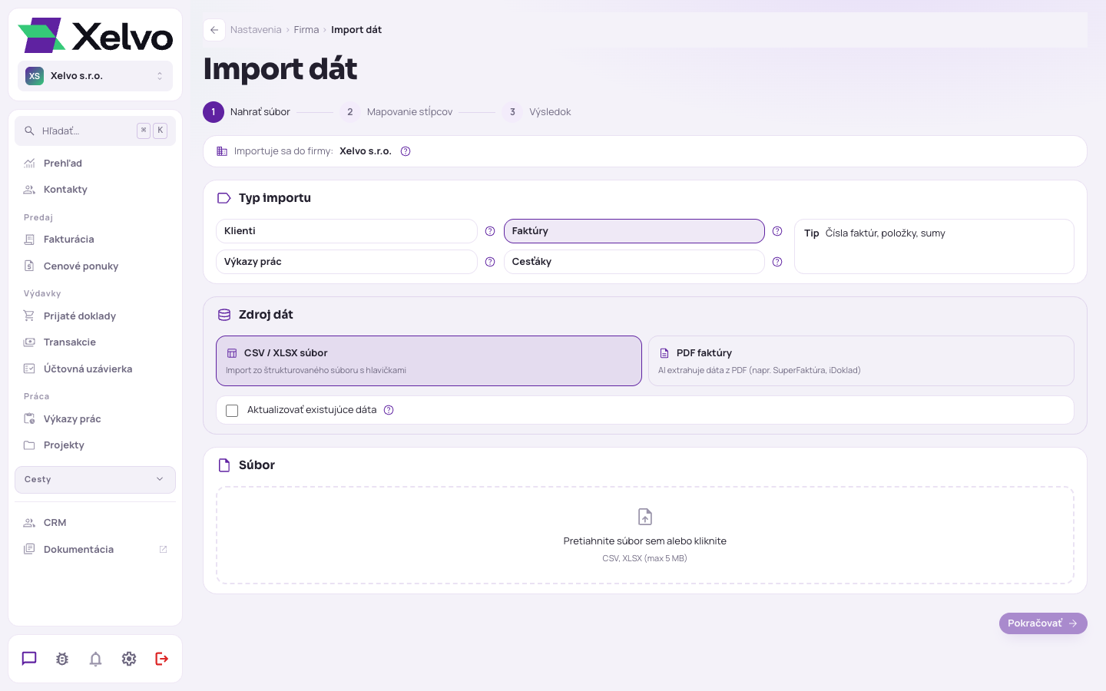Click help icon beside Xelvo s.r.o. import target
Viewport: 1106px width, 691px height.
pyautogui.click(x=406, y=151)
